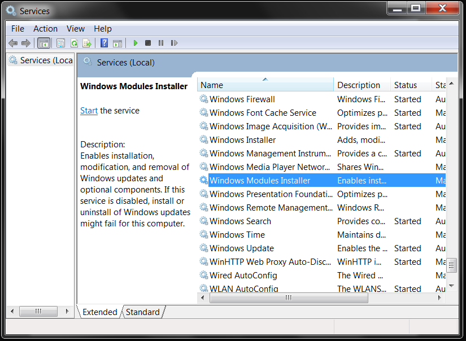
Task: Click console tree scrollbar left arrow
Action: (12, 311)
